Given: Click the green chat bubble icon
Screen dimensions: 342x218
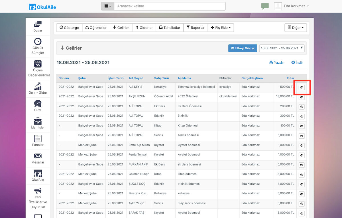Looking at the screenshot, I should (265, 6).
